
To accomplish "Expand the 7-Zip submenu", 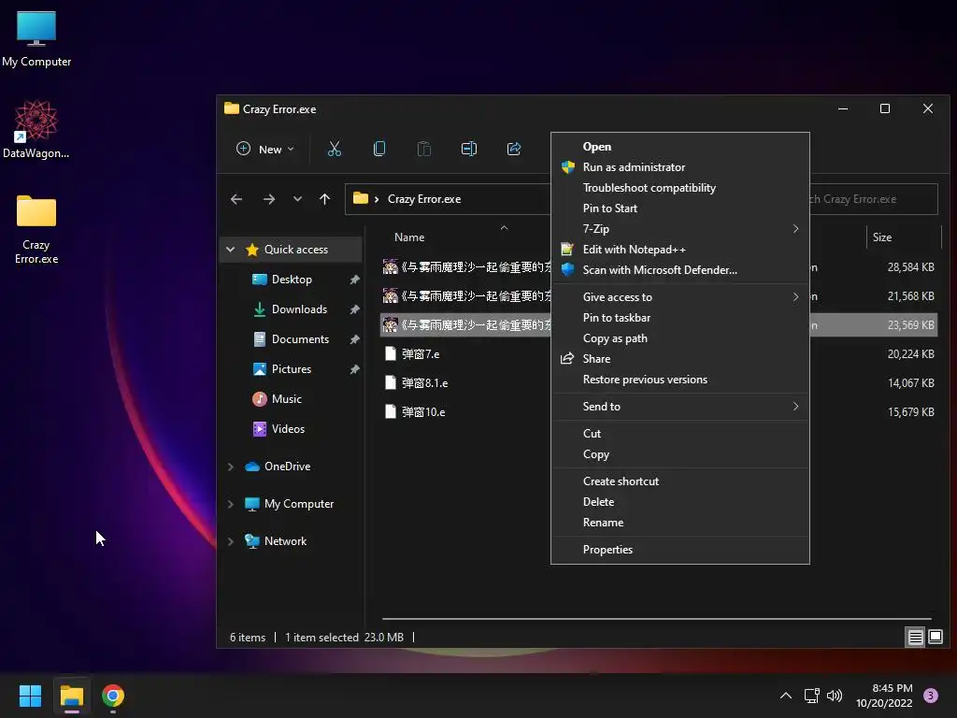I will pyautogui.click(x=680, y=229).
